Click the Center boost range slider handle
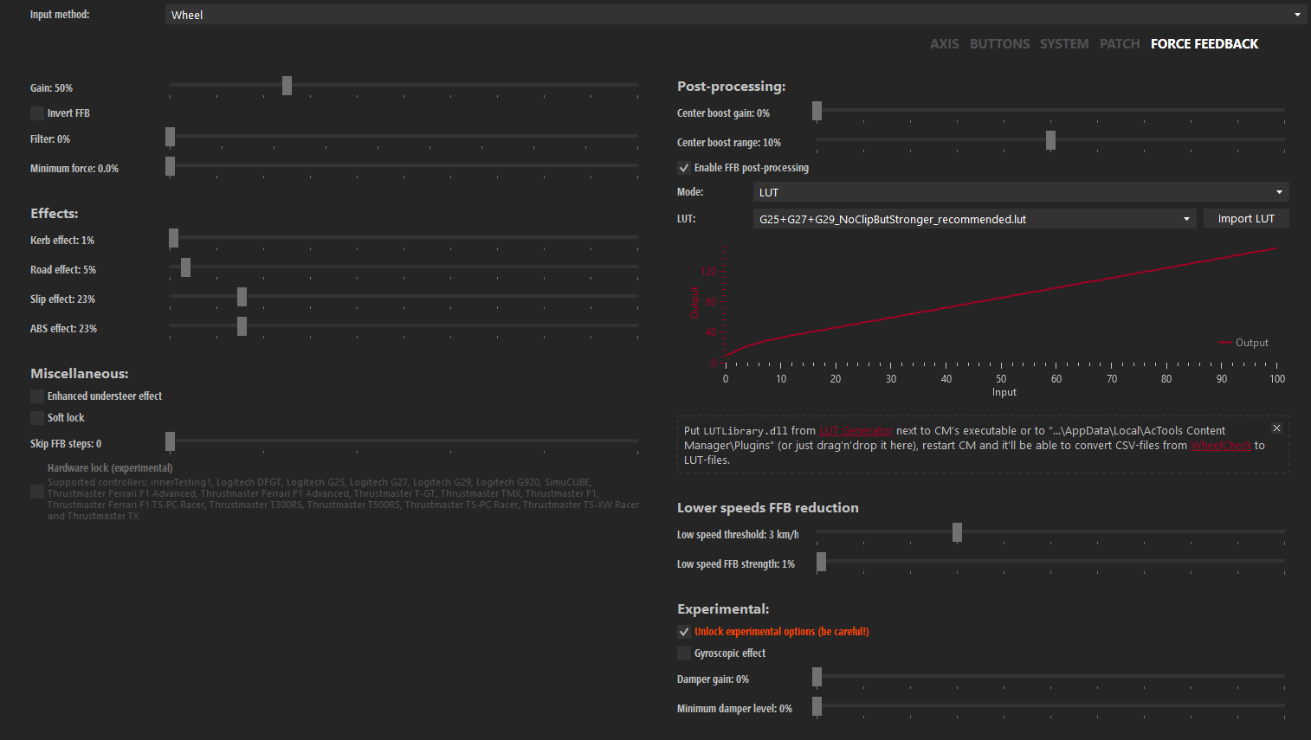The width and height of the screenshot is (1311, 740). (x=1050, y=140)
